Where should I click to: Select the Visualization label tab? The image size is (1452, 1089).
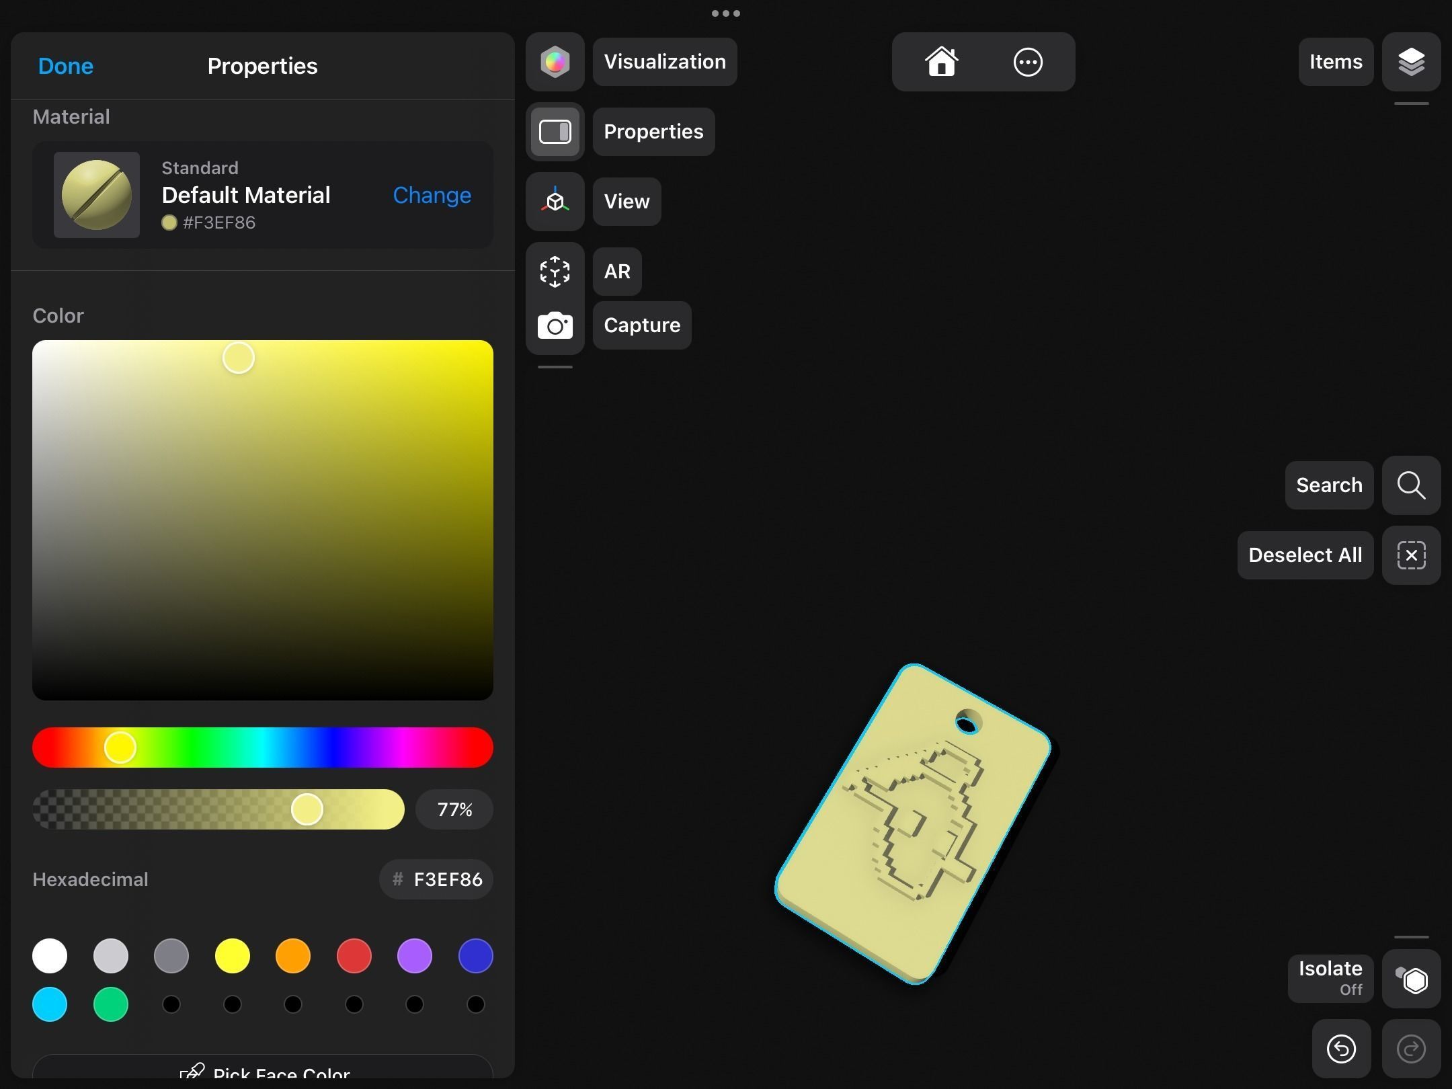(664, 62)
